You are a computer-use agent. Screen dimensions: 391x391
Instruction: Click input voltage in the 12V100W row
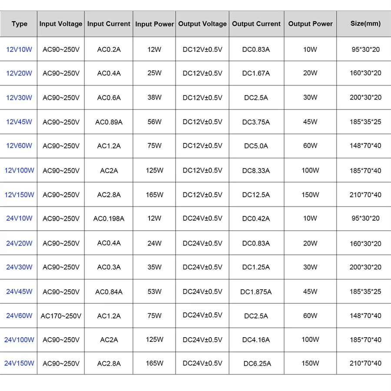pos(61,171)
